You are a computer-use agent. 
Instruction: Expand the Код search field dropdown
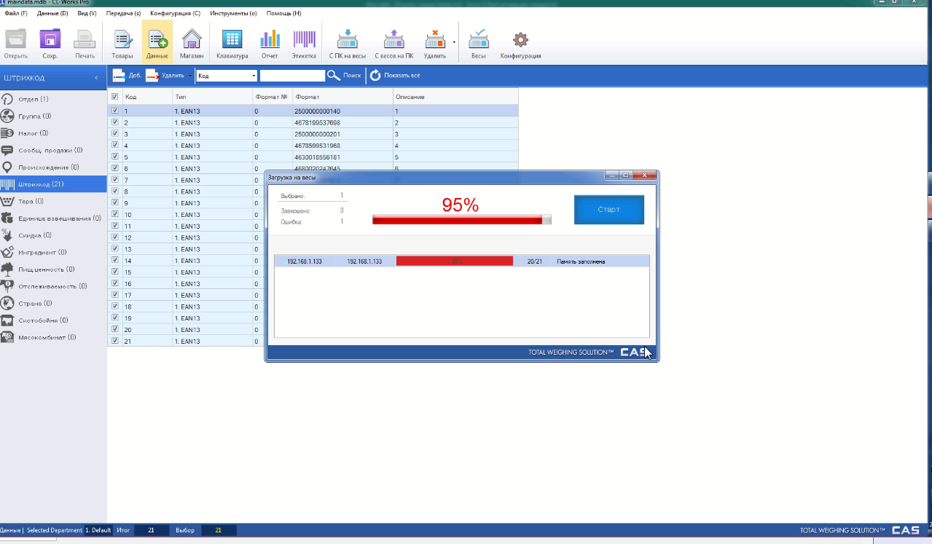click(254, 76)
